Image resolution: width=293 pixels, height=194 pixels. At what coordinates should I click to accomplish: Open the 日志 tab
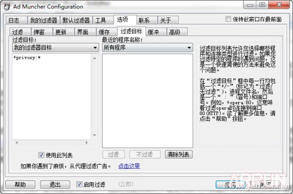point(17,20)
